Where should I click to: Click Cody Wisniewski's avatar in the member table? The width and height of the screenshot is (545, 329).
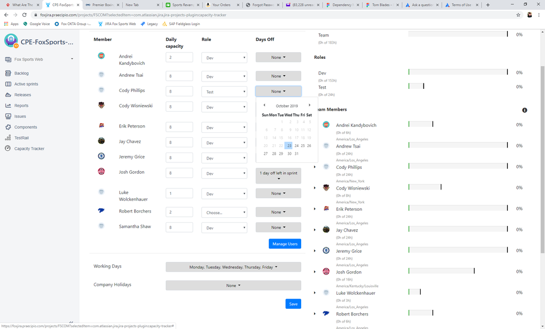pos(101,105)
